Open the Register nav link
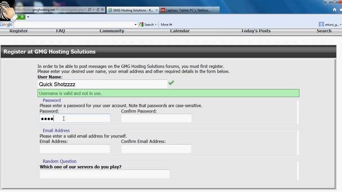Image resolution: width=342 pixels, height=192 pixels. (x=19, y=31)
